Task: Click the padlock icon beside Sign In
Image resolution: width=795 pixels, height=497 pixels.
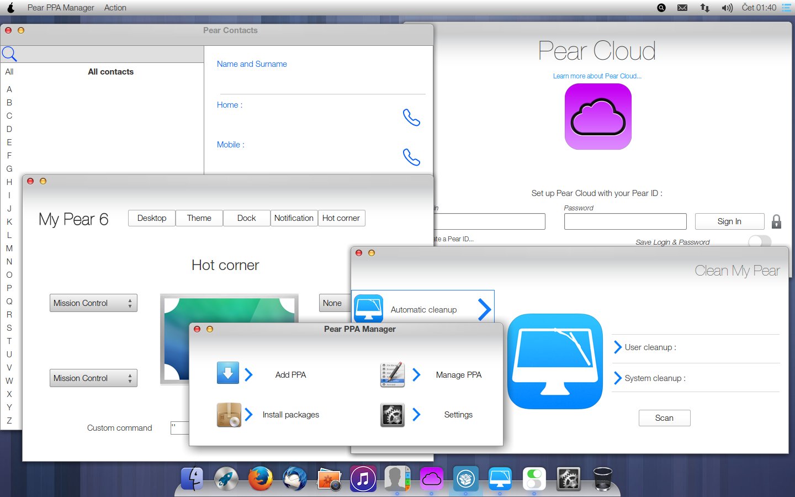Action: click(776, 221)
